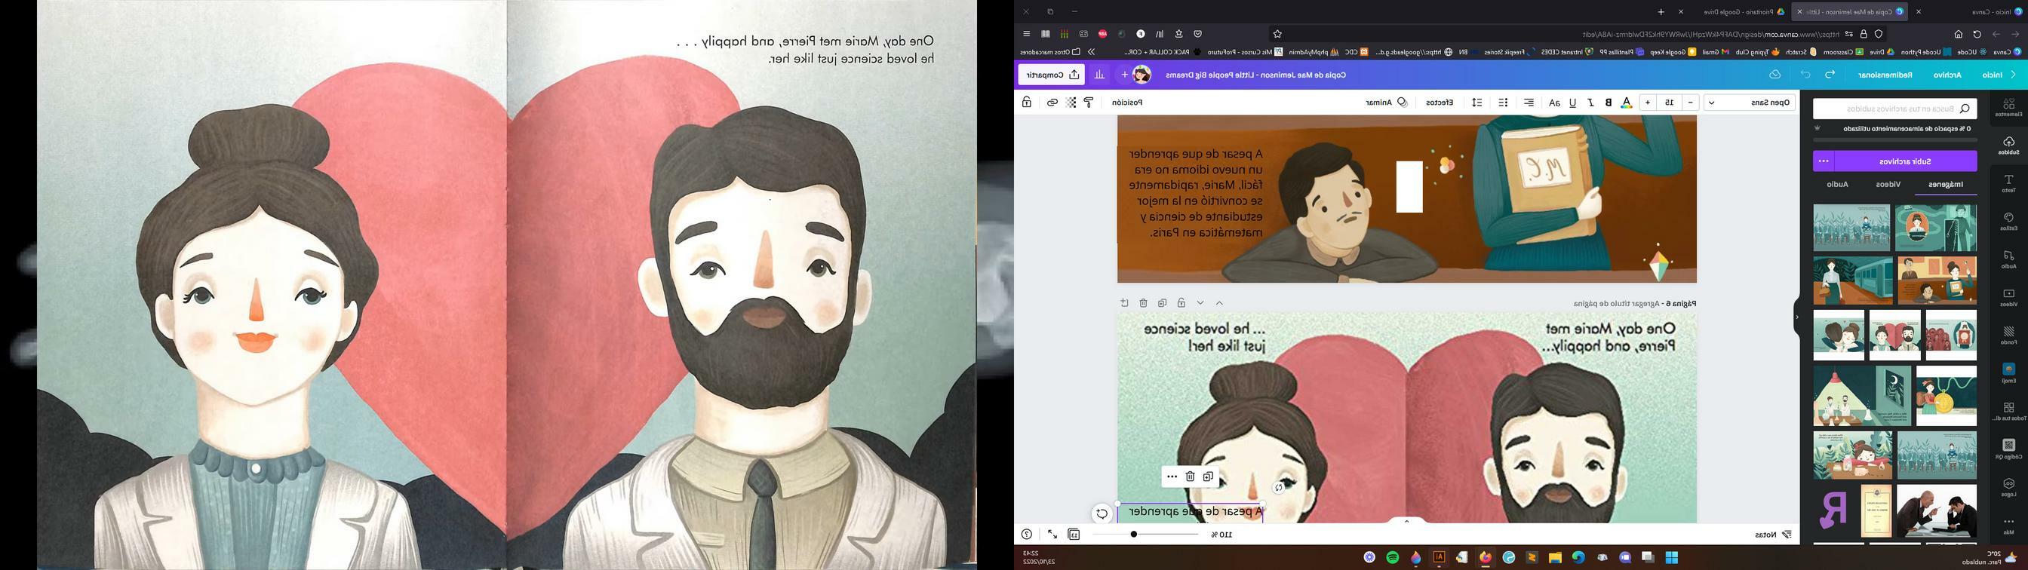Switch to the Audio uploads tab
The height and width of the screenshot is (570, 2028).
tap(1836, 184)
